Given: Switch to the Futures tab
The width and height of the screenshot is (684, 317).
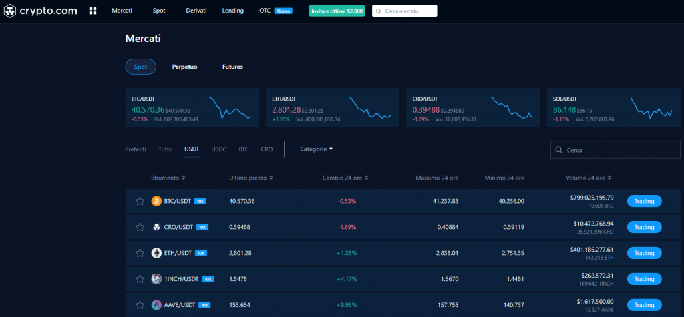Looking at the screenshot, I should 232,67.
